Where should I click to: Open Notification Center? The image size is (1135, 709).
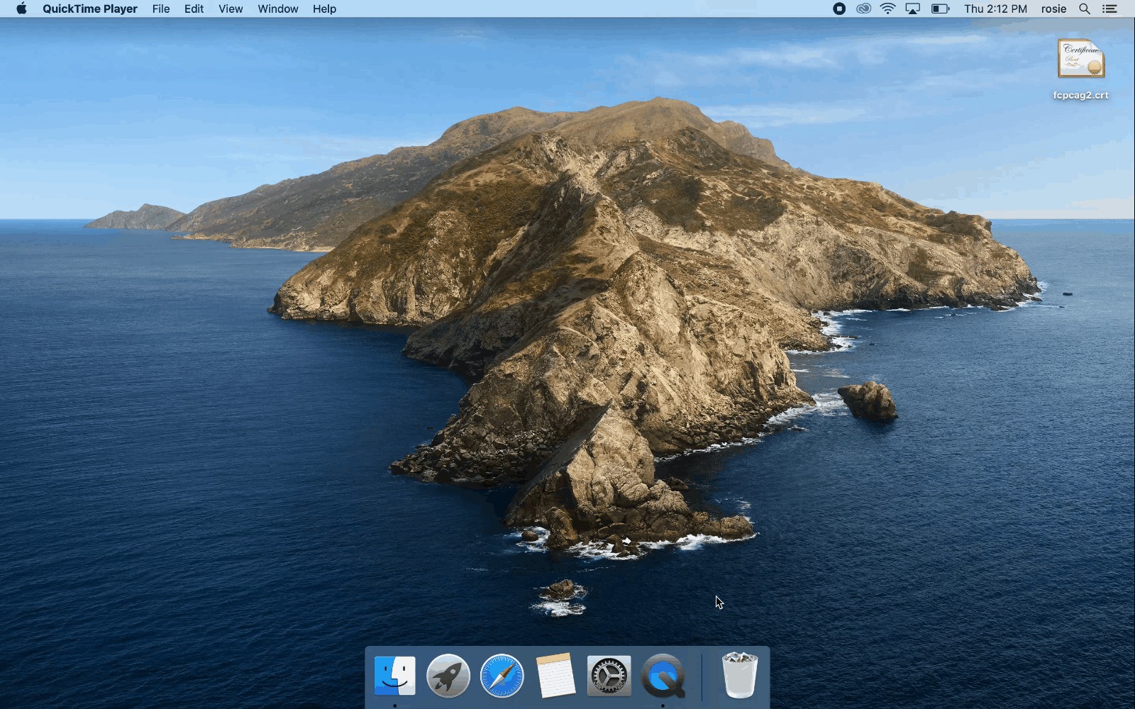point(1110,9)
